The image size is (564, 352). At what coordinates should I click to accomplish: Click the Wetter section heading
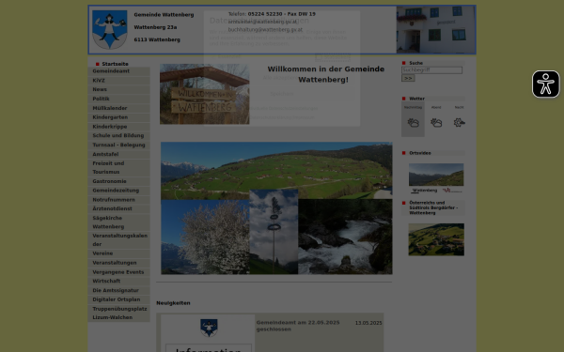click(416, 99)
